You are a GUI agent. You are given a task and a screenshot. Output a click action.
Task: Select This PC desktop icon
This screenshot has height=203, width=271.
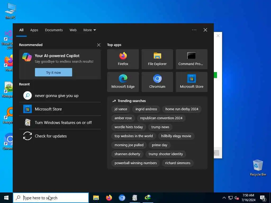10,11
